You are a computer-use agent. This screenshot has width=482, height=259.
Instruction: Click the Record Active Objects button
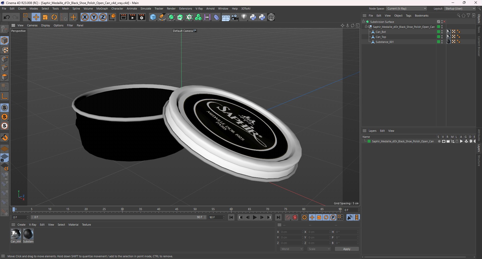[x=288, y=217]
